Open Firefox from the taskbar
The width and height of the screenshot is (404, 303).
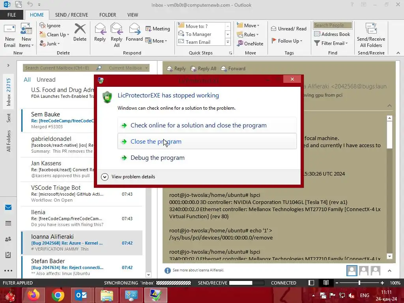point(34,295)
